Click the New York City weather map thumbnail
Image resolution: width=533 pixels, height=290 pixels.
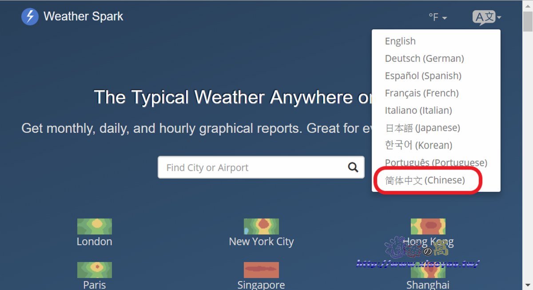[x=261, y=226]
